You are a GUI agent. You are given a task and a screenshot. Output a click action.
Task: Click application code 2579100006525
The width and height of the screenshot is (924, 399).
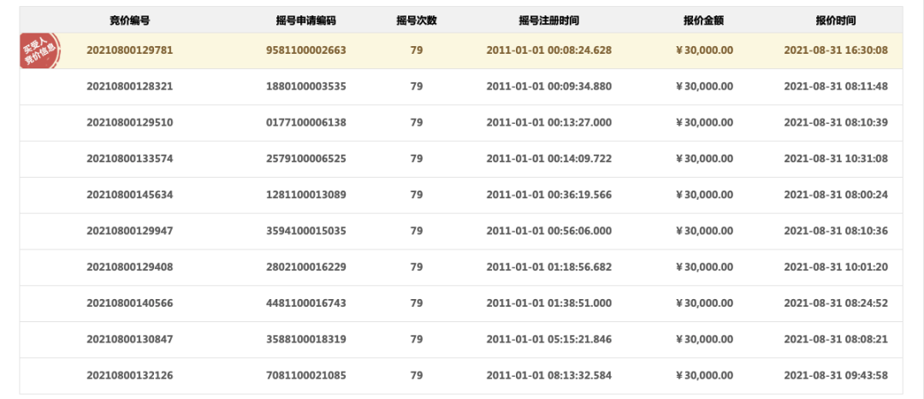point(305,158)
